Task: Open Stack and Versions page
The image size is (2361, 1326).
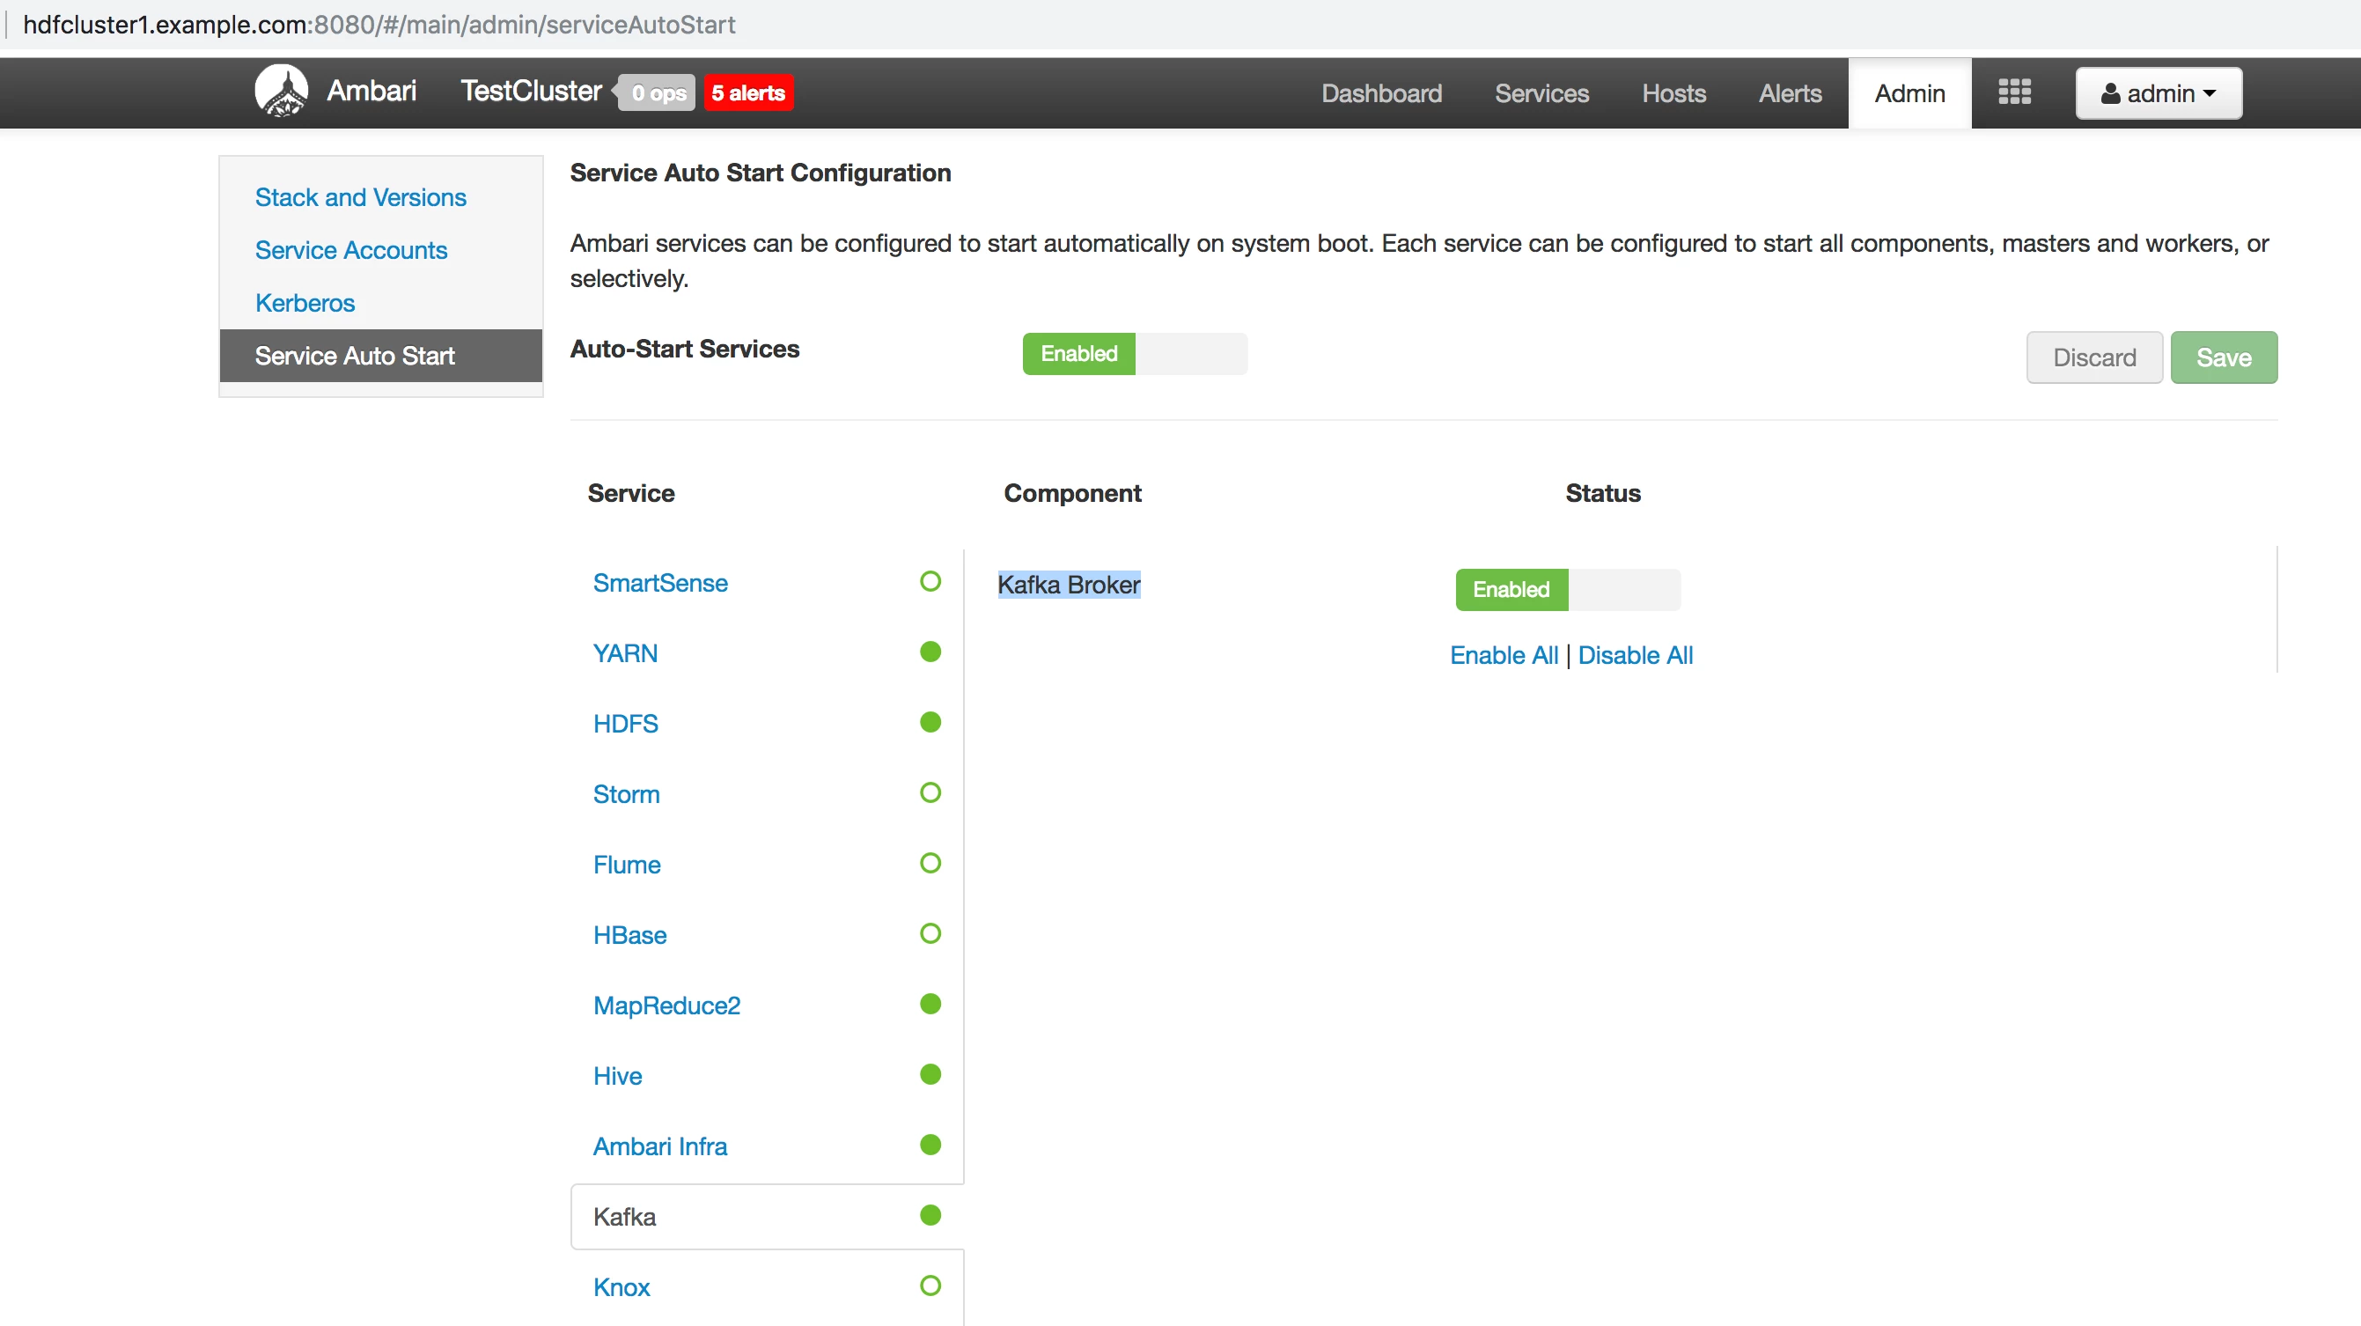Action: tap(360, 197)
